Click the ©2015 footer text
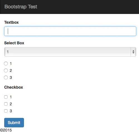The width and height of the screenshot is (139, 136). point(6,130)
